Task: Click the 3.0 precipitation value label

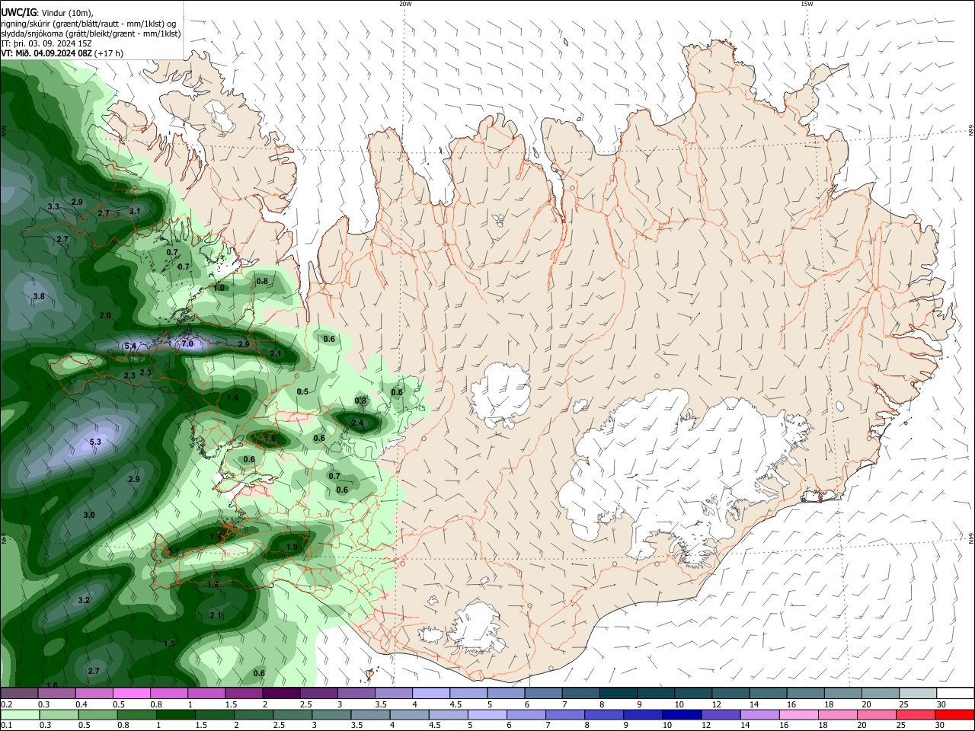Action: (x=89, y=516)
